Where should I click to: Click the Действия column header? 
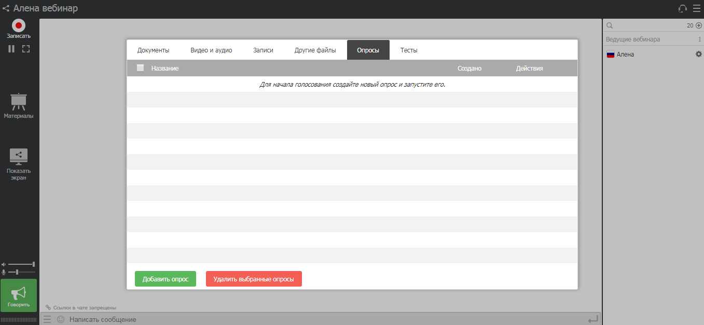pyautogui.click(x=530, y=68)
